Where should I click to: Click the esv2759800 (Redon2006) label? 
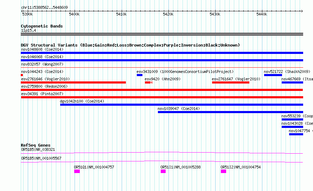(x=44, y=86)
